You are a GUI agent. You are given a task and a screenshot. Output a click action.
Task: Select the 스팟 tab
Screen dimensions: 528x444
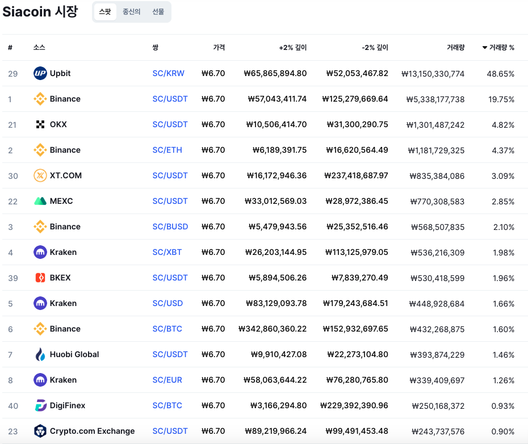tap(105, 12)
